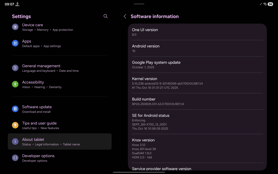The image size is (278, 174).
Task: Tap the About tablet info icon
Action: tap(15, 142)
